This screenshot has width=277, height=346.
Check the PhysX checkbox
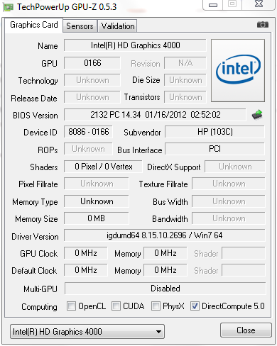pos(156,306)
